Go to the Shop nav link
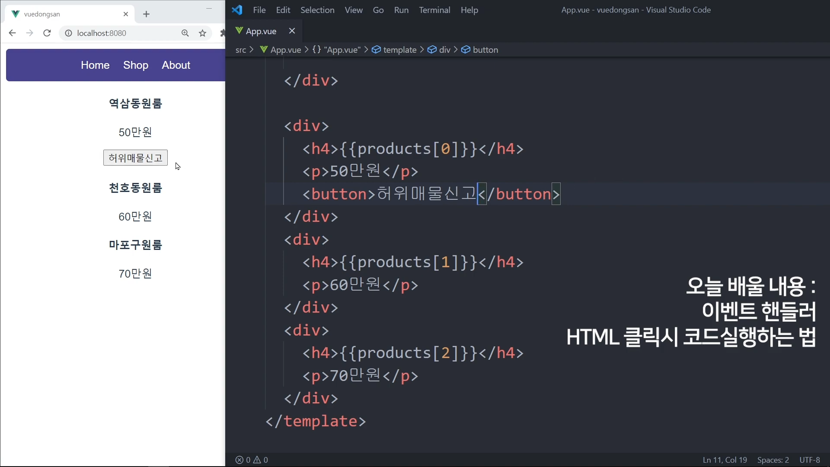Image resolution: width=830 pixels, height=467 pixels. click(x=135, y=65)
